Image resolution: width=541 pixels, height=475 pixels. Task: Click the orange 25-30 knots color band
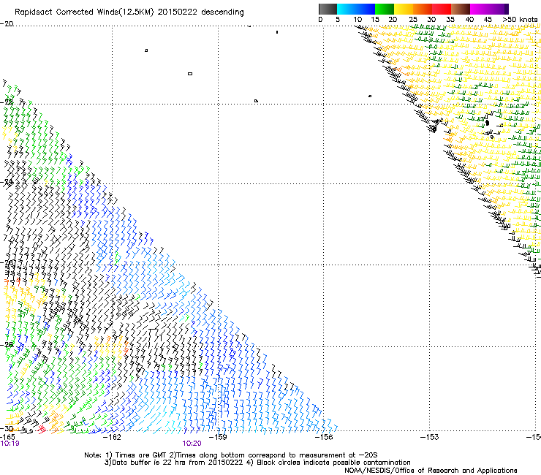pos(423,9)
